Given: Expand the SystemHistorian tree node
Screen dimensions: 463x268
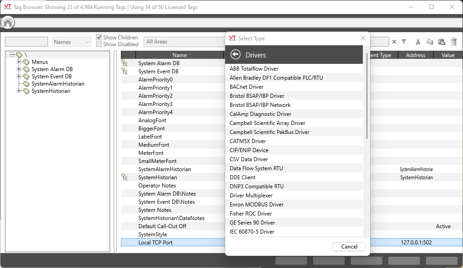Looking at the screenshot, I should coord(19,91).
